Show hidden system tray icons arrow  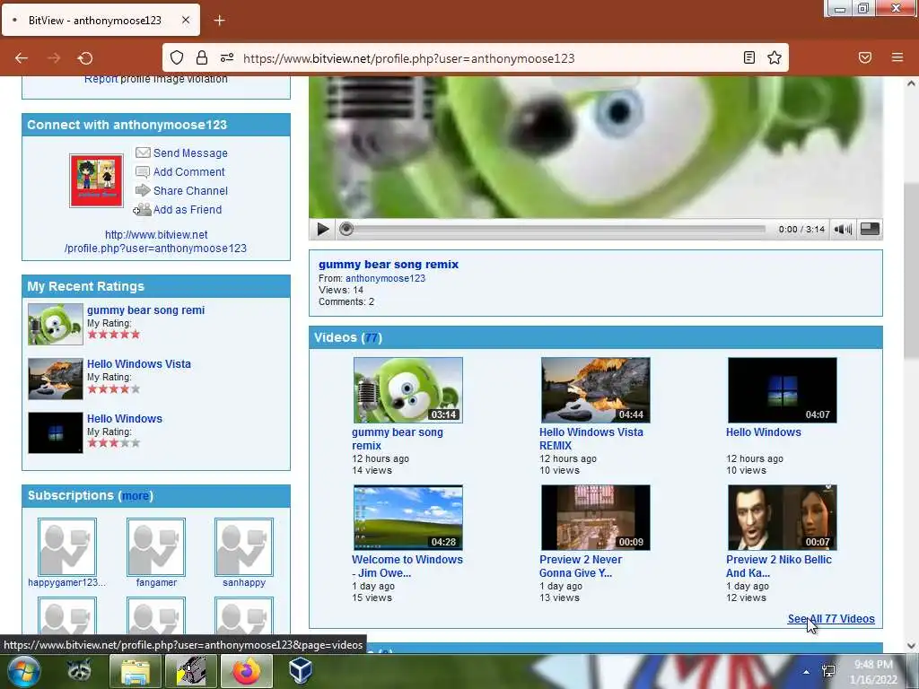pos(807,672)
